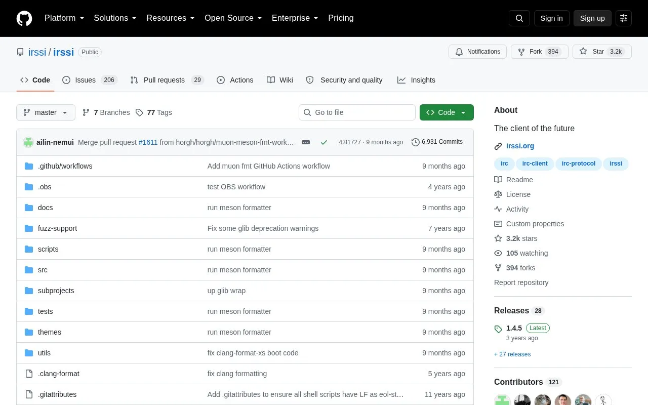Open the Contributors heading link
The height and width of the screenshot is (405, 648).
528,382
